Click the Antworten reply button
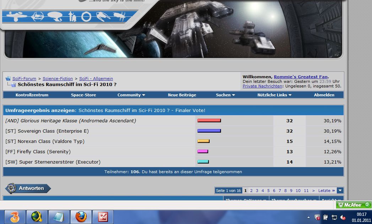The width and height of the screenshot is (372, 224). [x=28, y=188]
